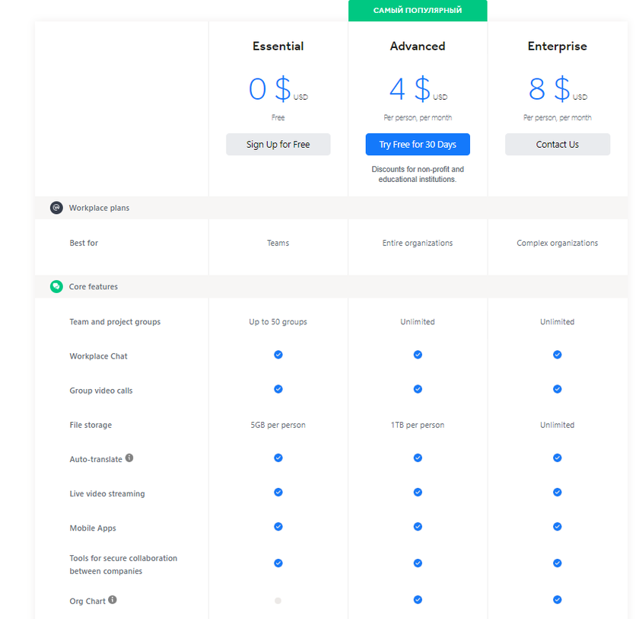Click Essential's secure collaboration tools checkmark
Image resolution: width=639 pixels, height=619 pixels.
(x=278, y=563)
